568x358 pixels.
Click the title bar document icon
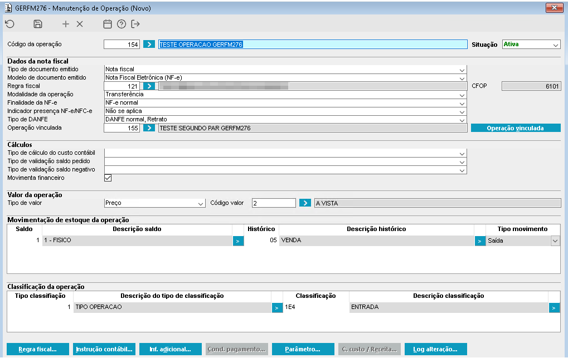pyautogui.click(x=8, y=8)
